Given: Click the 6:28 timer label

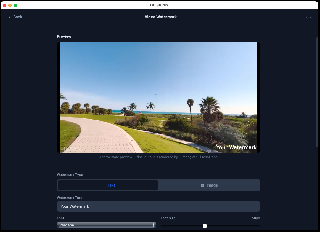Looking at the screenshot, I should pyautogui.click(x=310, y=17).
